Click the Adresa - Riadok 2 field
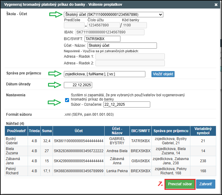Viewport: 222px width, 195px height. coord(130,63)
